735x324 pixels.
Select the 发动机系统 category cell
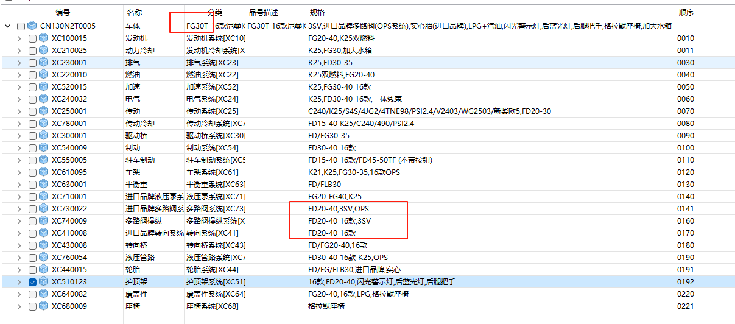[214, 38]
